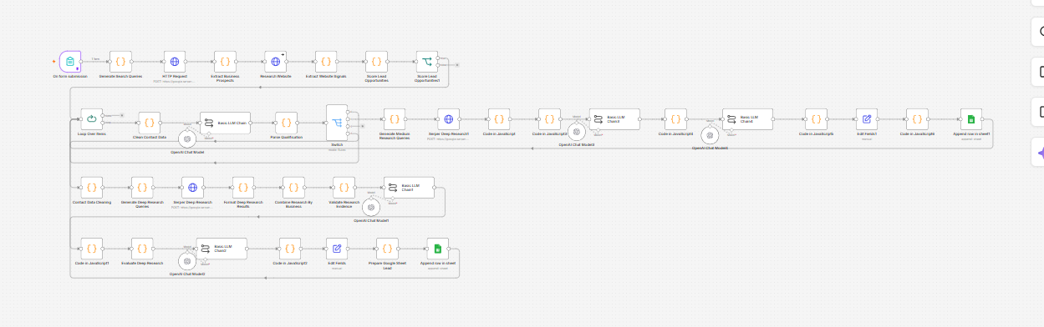Select the Edit Fields1 node
Screen dimensions: 1044x327
pyautogui.click(x=867, y=119)
